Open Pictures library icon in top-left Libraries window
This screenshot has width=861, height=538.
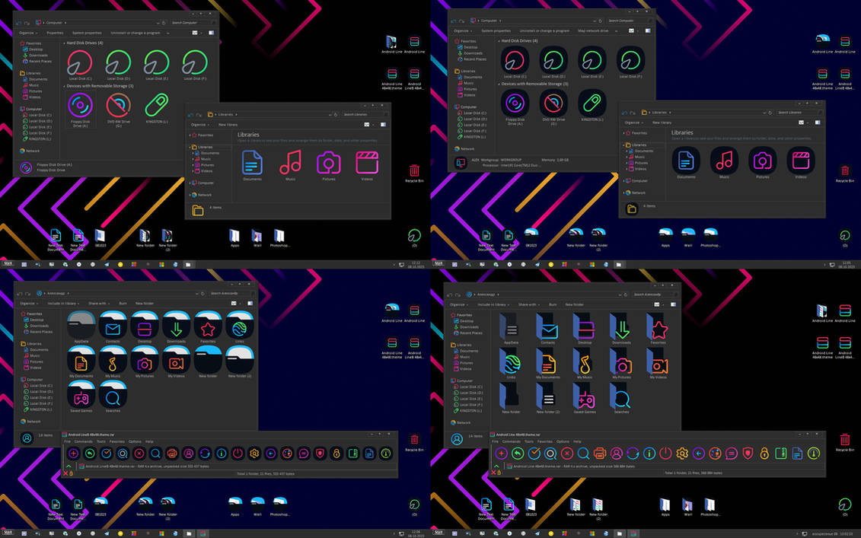tap(328, 163)
